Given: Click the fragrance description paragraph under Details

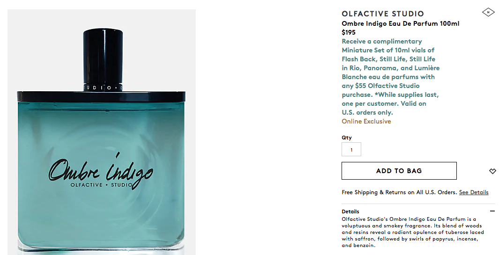Looking at the screenshot, I should click(413, 232).
